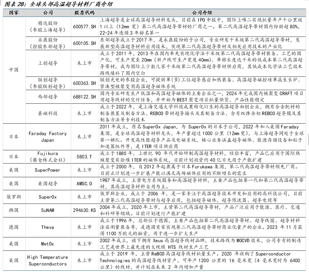Click 未上市 in the MetOx row
The width and height of the screenshot is (309, 272).
coord(85,244)
